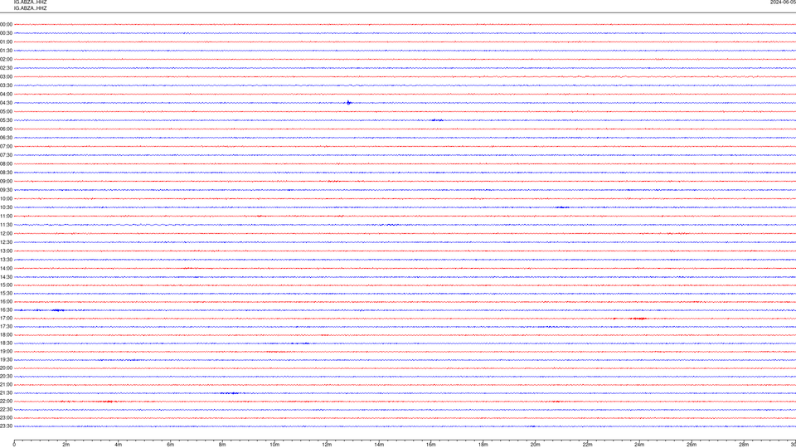Choose the 10:00 time label
Image resolution: width=796 pixels, height=448 pixels.
pyautogui.click(x=6, y=198)
